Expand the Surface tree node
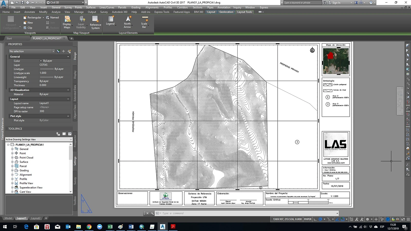 [x=12, y=162]
